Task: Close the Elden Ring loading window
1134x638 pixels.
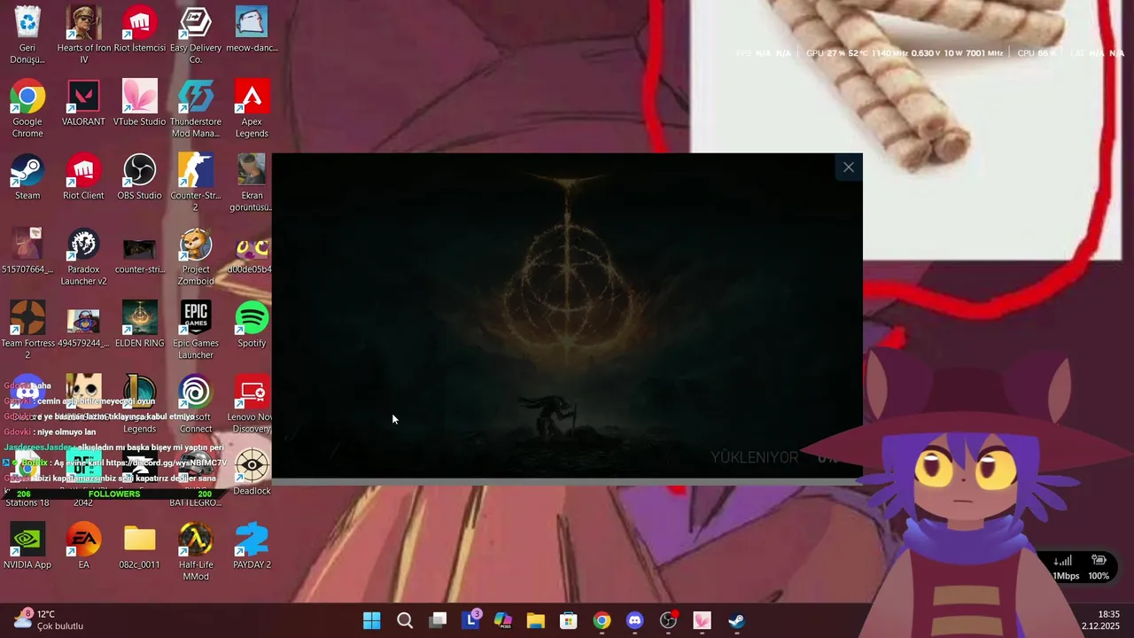Action: [x=849, y=167]
